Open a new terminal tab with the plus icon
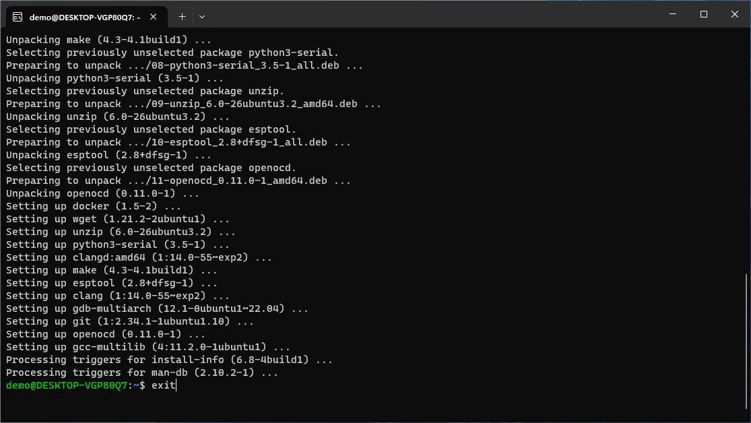751x423 pixels. (182, 16)
